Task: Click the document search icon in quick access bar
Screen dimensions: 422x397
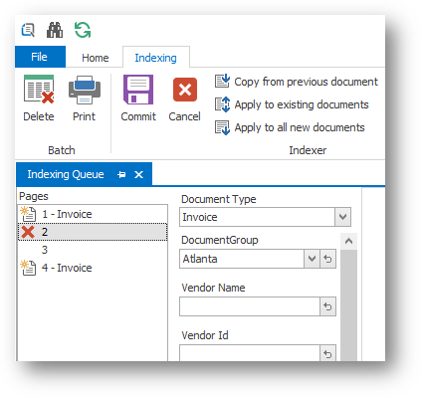Action: 28,30
